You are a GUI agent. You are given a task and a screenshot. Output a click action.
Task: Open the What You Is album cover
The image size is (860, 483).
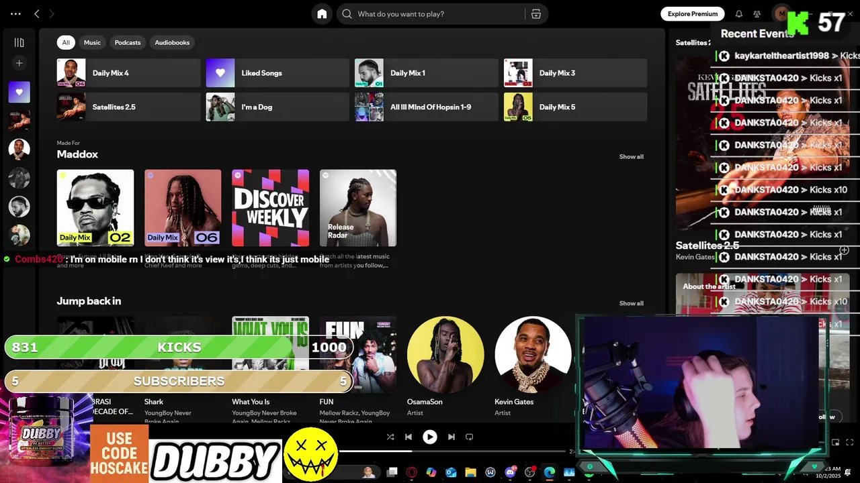(x=271, y=355)
